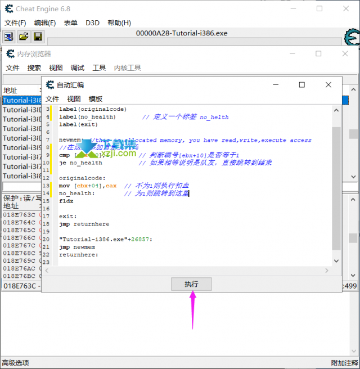The height and width of the screenshot is (369, 360).
Task: Click the Cheat Engine logo settings icon
Action: [352, 37]
